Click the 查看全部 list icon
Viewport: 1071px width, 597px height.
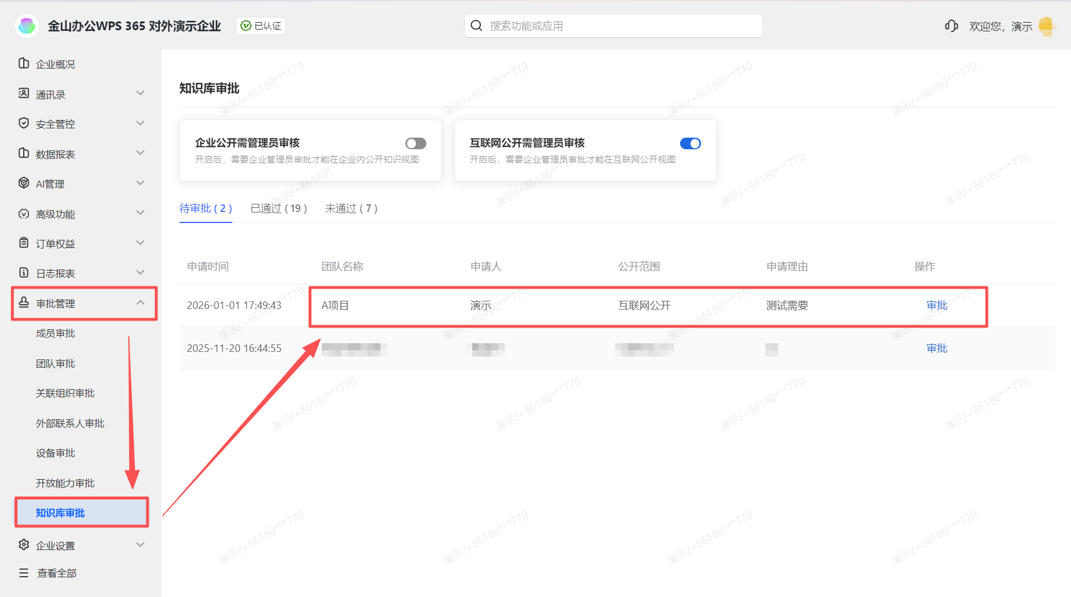click(24, 573)
